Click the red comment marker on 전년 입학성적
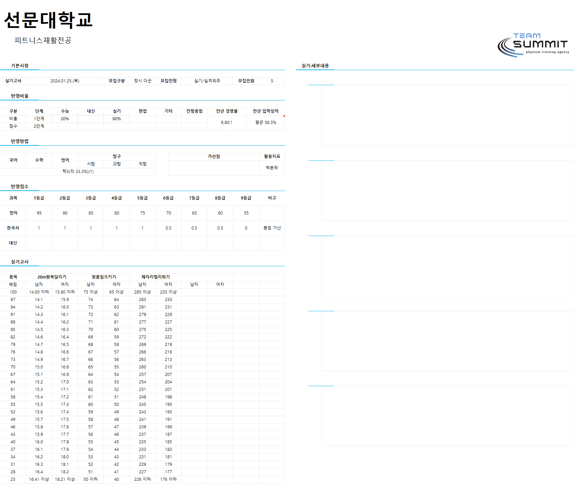 point(284,116)
